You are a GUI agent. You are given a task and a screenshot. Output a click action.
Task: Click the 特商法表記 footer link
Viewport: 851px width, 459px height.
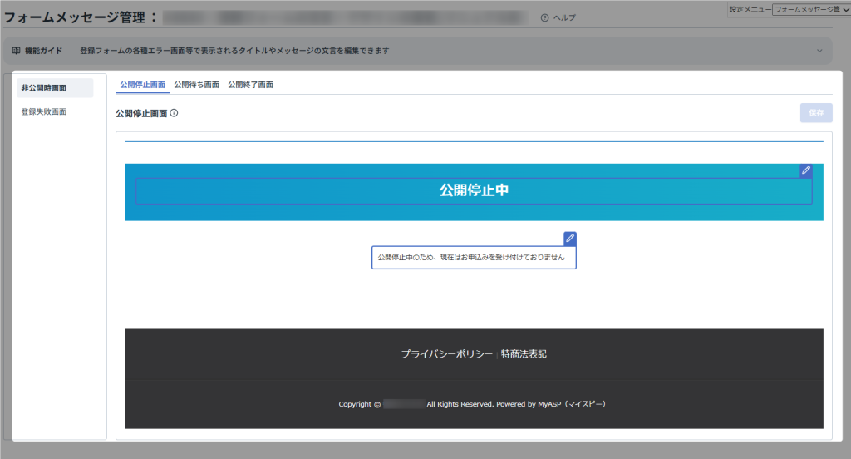524,354
